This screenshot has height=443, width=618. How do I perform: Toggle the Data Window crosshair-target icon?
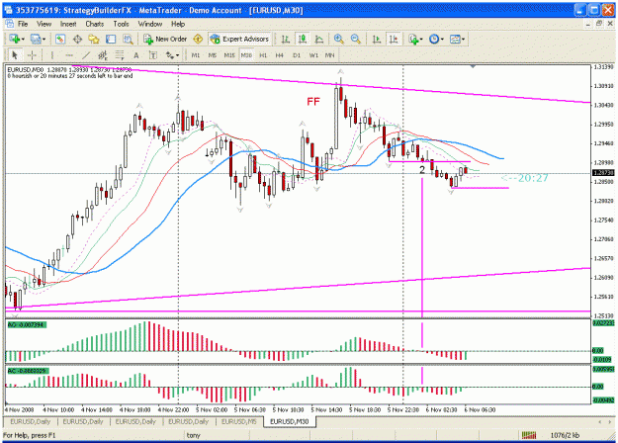pyautogui.click(x=77, y=39)
